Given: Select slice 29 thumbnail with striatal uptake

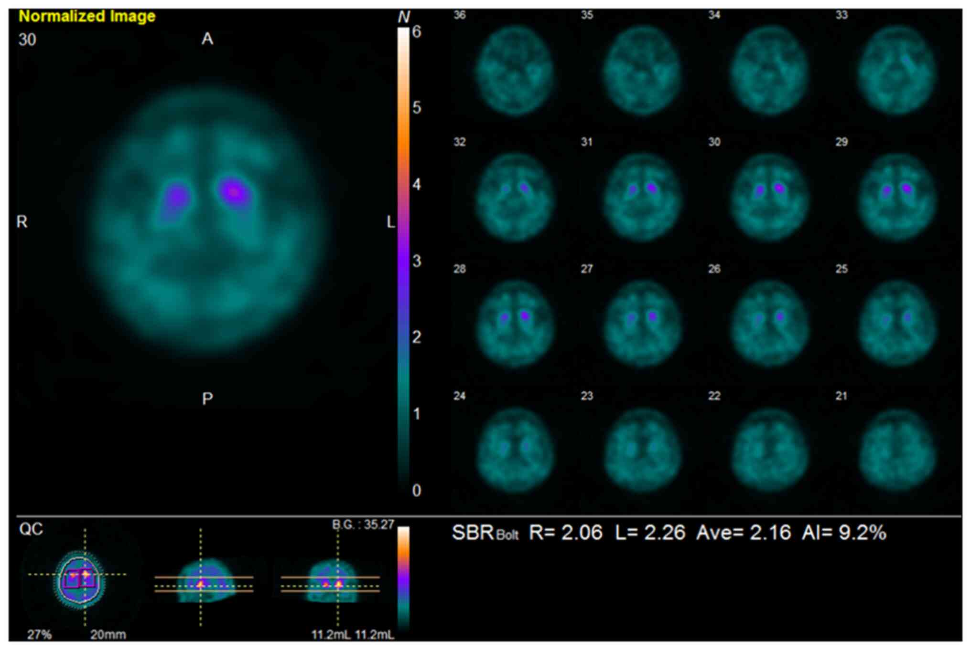Looking at the screenshot, I should (896, 197).
